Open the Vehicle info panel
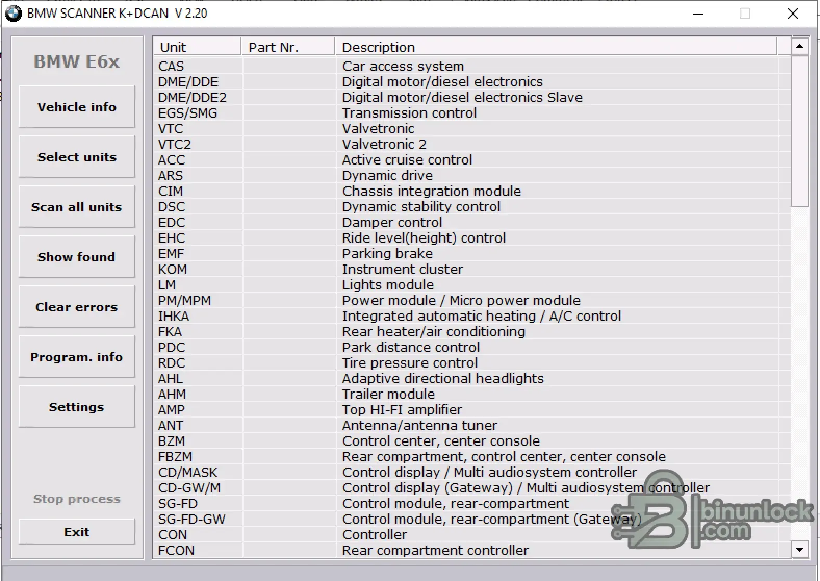 pos(76,107)
